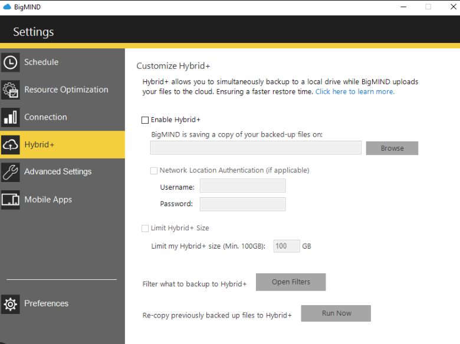The image size is (460, 344).
Task: Click the Connection signal bars icon
Action: tap(10, 117)
